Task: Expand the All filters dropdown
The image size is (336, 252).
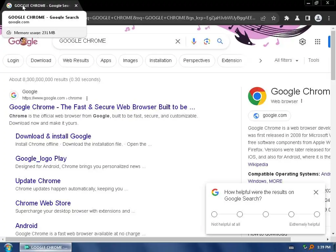Action: pyautogui.click(x=286, y=60)
